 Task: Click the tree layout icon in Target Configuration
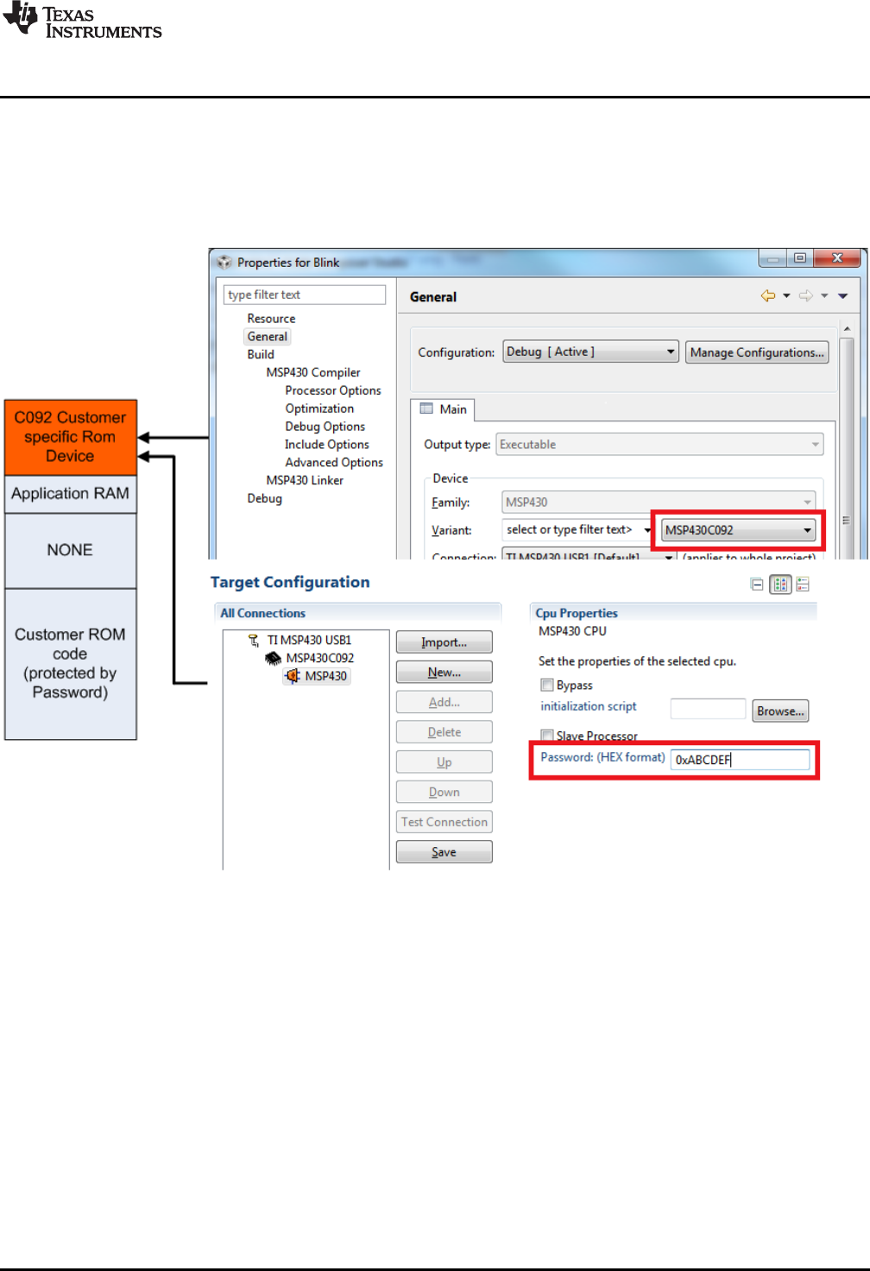tap(803, 585)
